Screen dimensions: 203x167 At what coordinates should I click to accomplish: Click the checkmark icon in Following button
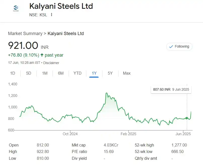coord(171,47)
